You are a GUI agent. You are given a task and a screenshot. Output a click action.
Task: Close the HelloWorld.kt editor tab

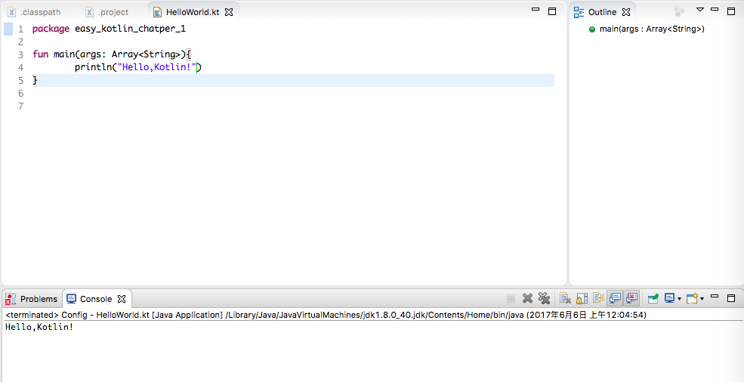[229, 12]
